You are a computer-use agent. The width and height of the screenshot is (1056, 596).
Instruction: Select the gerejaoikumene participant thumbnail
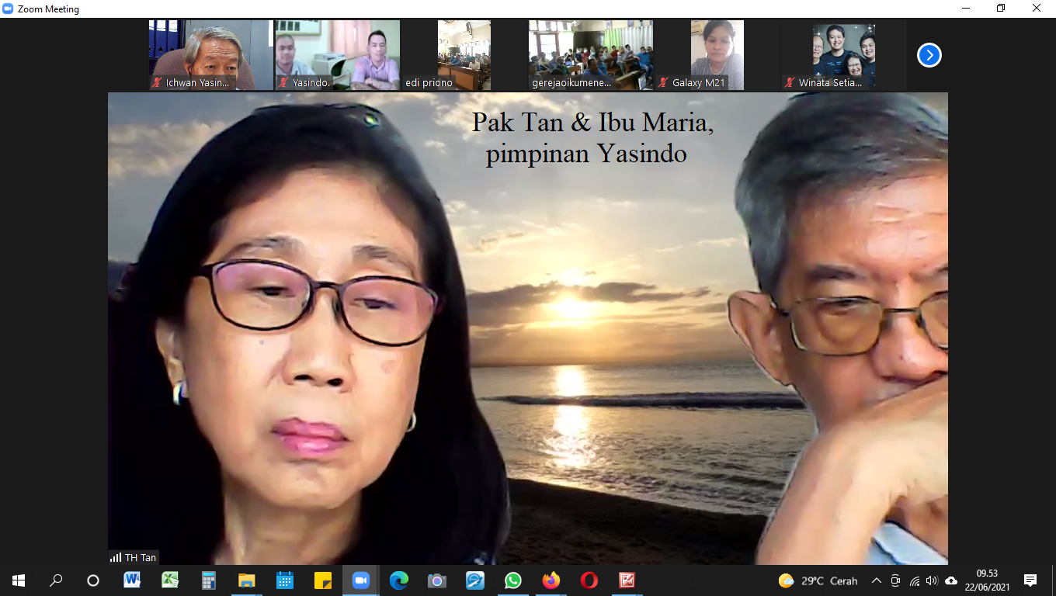point(590,55)
